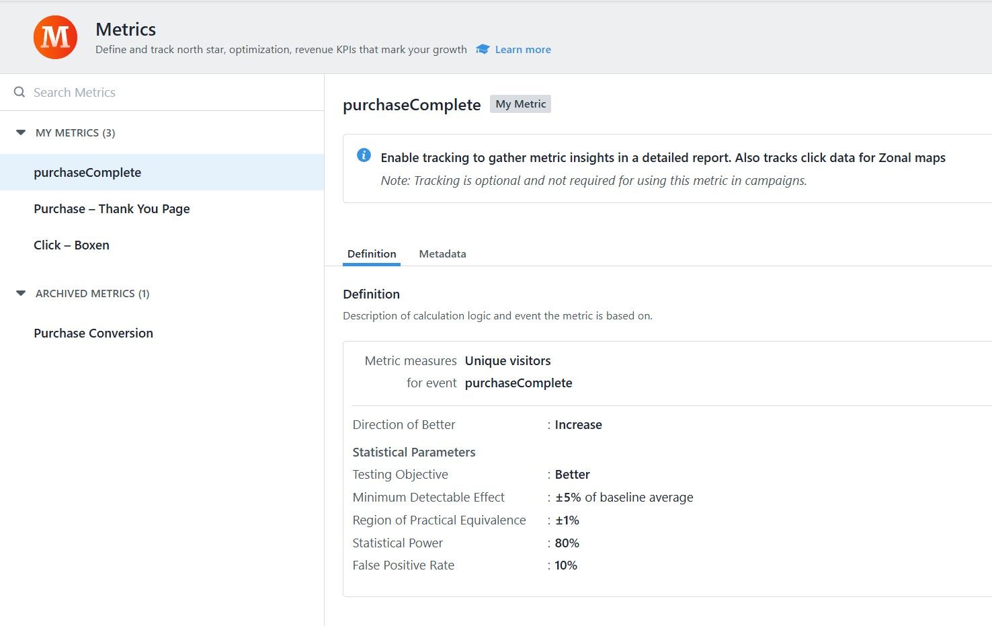Click the purchaseComplete page heading
Screen dimensions: 992x626
click(411, 105)
